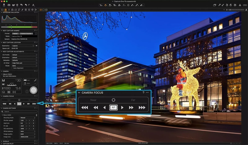This screenshot has width=248, height=145.
Task: Open the Metadata info tool tab
Action: pos(29,10)
